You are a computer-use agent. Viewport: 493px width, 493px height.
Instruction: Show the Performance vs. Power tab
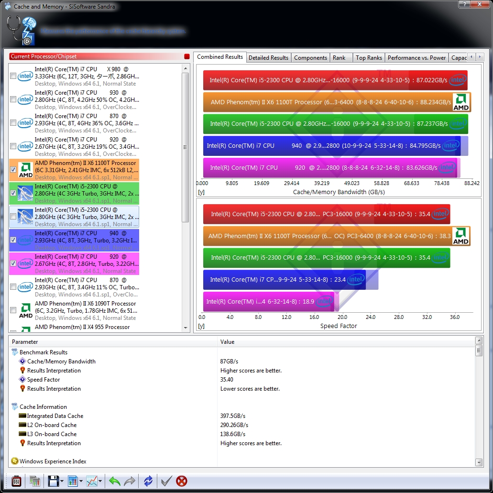coord(416,58)
